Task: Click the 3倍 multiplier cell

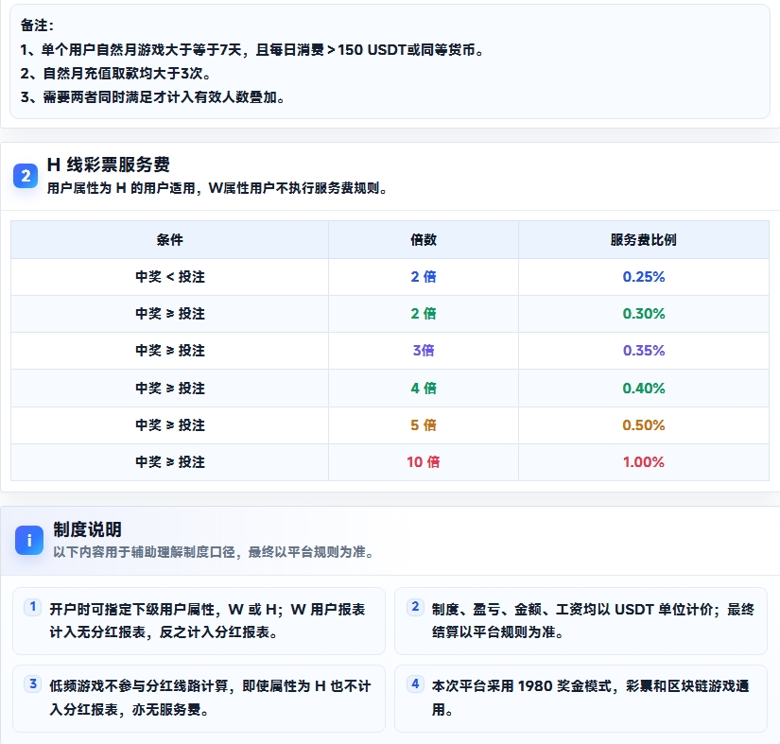Action: pyautogui.click(x=424, y=350)
